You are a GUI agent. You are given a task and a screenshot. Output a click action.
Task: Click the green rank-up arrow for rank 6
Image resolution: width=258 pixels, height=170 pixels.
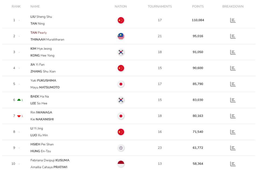(x=19, y=100)
